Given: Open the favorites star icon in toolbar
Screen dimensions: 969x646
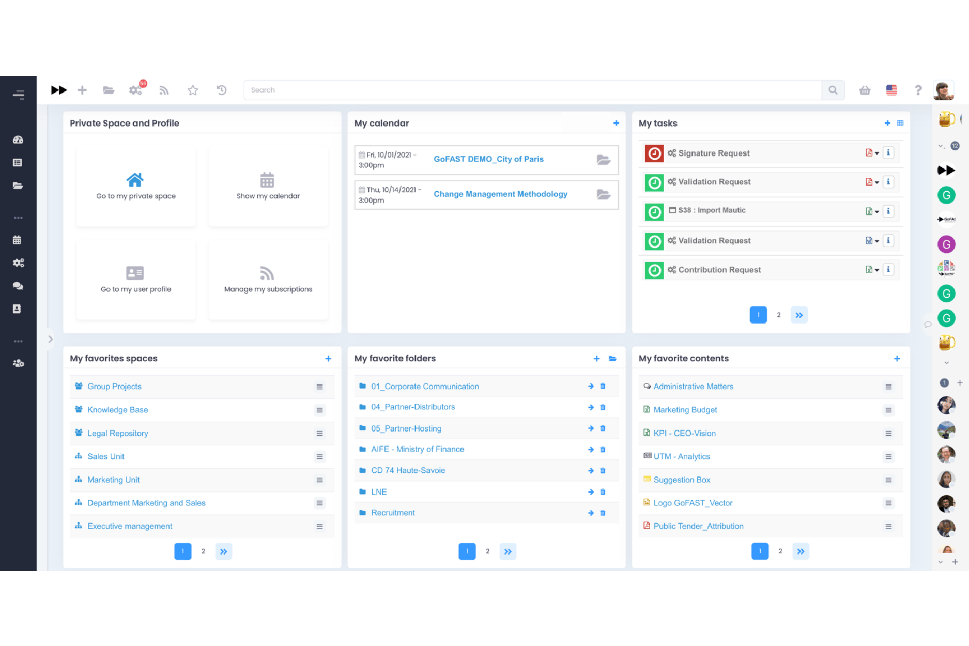Looking at the screenshot, I should 193,90.
